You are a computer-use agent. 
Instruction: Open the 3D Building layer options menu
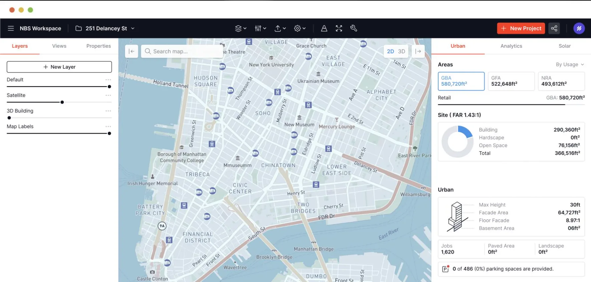coord(108,111)
